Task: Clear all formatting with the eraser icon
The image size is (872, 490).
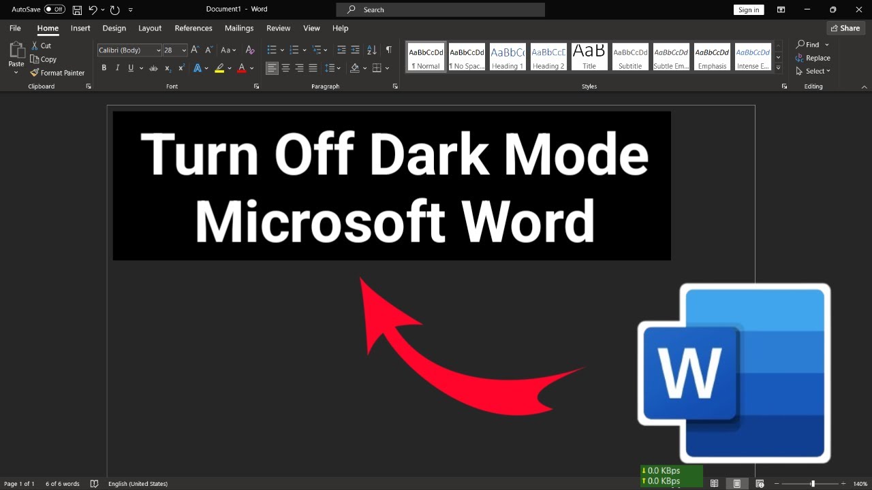Action: 250,50
